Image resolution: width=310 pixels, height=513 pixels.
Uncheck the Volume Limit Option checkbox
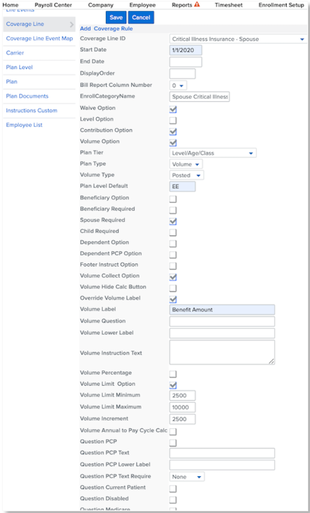[x=173, y=385]
